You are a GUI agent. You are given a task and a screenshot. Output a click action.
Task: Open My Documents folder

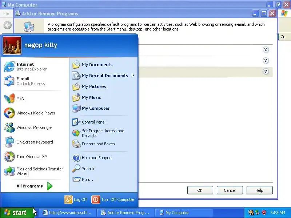[104, 65]
